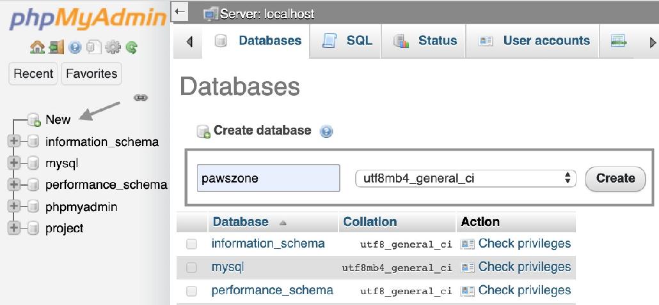The width and height of the screenshot is (659, 305).
Task: Click the server monitor icon near localhost
Action: [210, 15]
